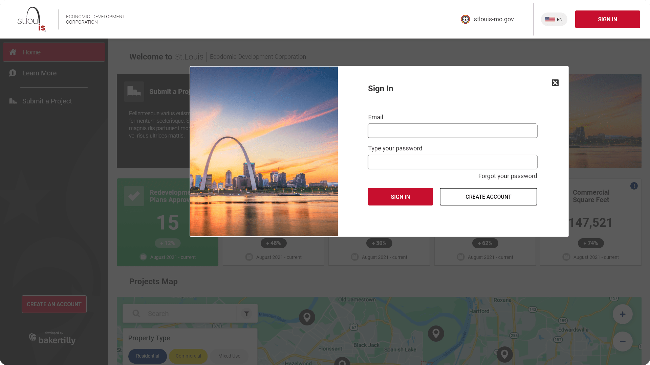Open Learn More in the sidebar

tap(39, 73)
